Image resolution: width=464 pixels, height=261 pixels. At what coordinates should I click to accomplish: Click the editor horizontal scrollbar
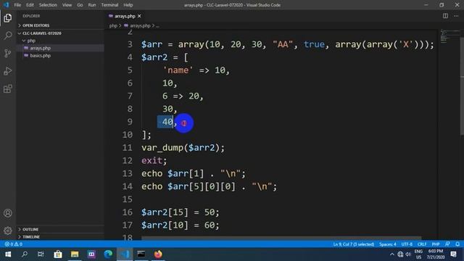pos(281,238)
